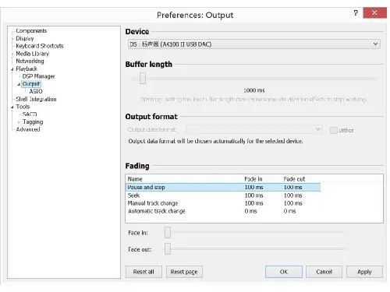The image size is (390, 292).
Task: Collapse the Tools tree node arrow
Action: click(x=12, y=107)
